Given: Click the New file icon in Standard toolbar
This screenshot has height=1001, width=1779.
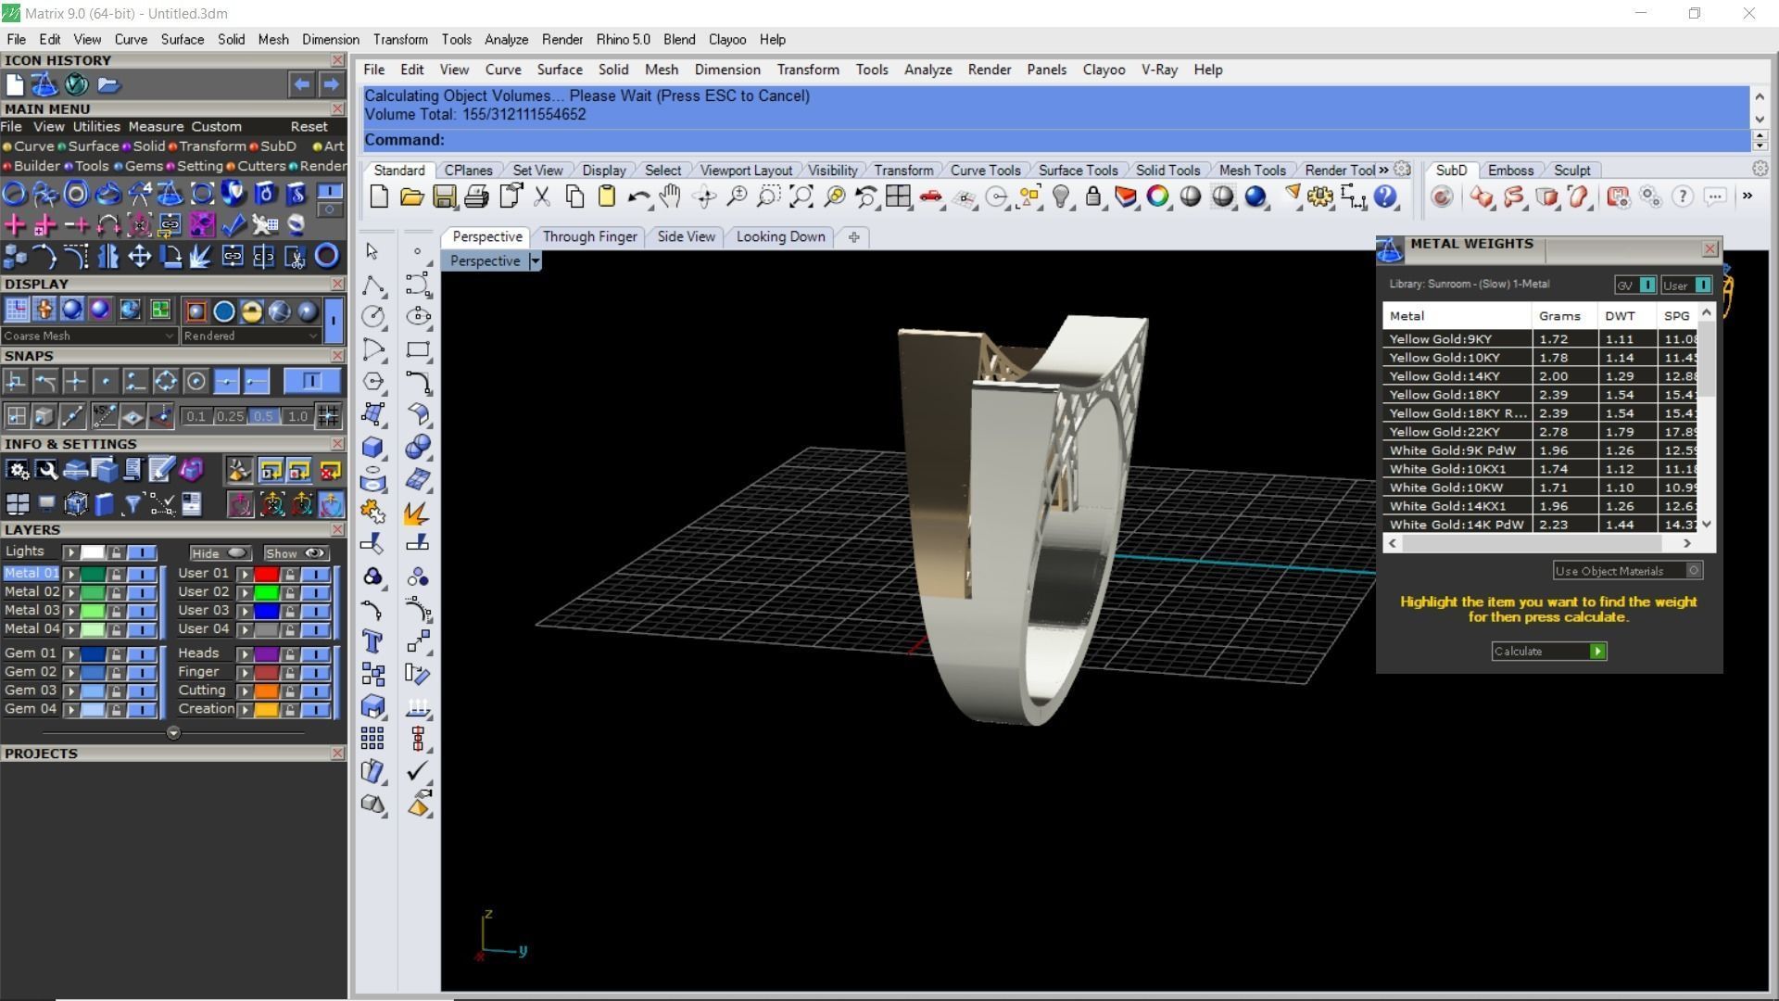Looking at the screenshot, I should (379, 196).
